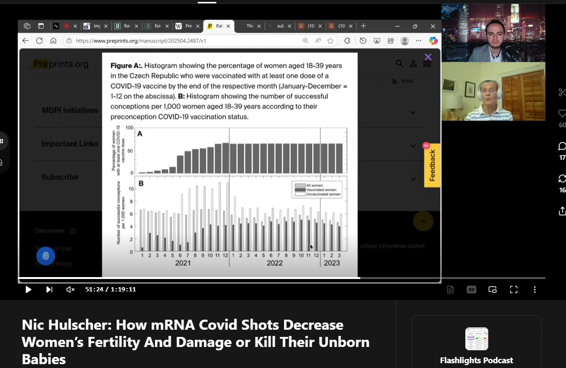Open the browser screenshot tool
The height and width of the screenshot is (368, 566).
pos(377,41)
